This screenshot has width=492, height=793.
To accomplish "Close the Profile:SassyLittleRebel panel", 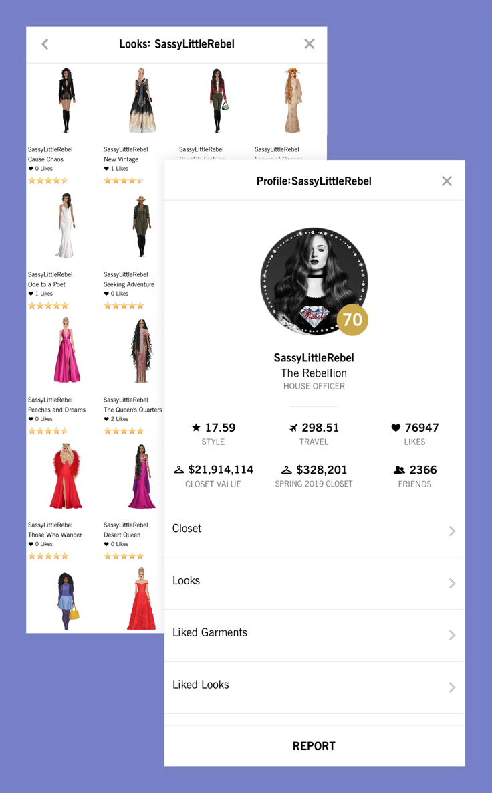I will [447, 181].
